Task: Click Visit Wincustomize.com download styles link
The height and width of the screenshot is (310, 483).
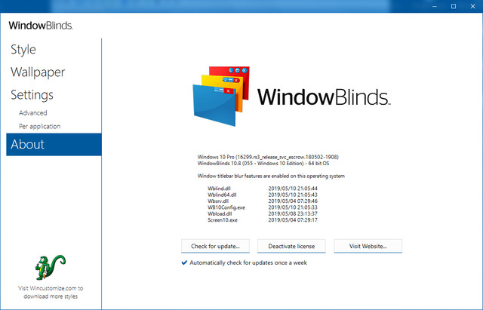Action: coord(51,293)
